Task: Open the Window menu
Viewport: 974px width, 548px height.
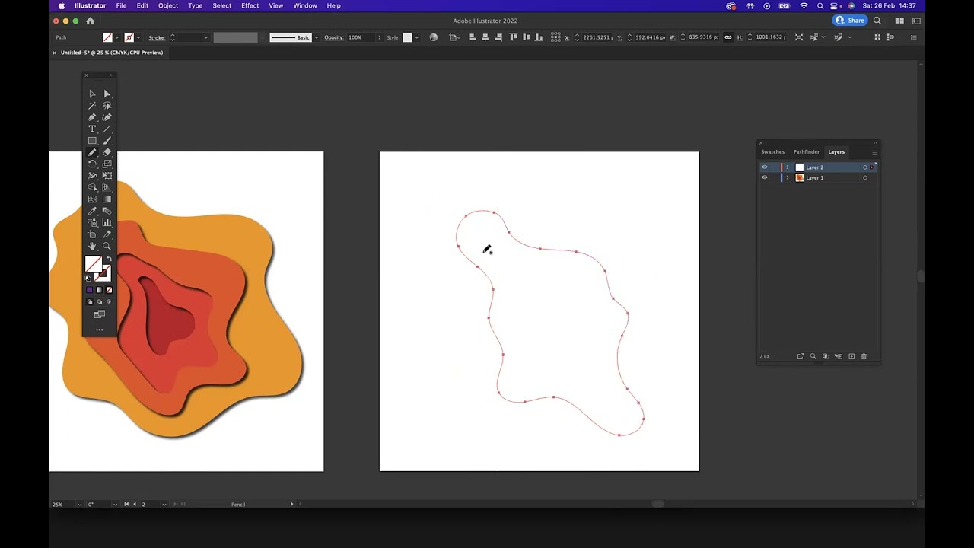Action: (305, 5)
